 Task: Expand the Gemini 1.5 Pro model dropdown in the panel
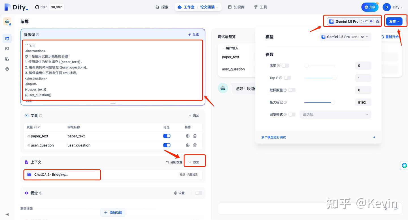pyautogui.click(x=345, y=37)
